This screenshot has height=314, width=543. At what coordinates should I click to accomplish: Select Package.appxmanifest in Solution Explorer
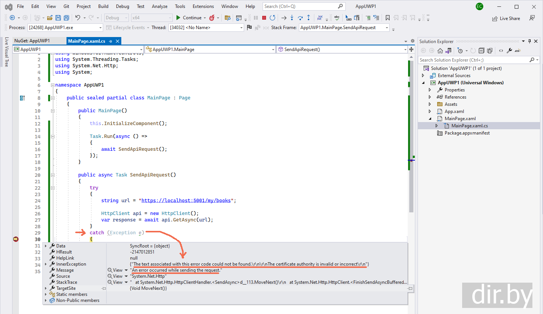tap(467, 133)
